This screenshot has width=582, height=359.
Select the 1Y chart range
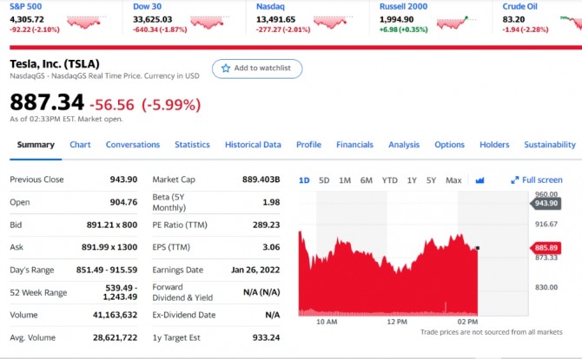tap(412, 180)
